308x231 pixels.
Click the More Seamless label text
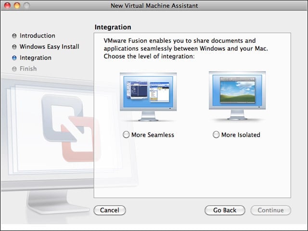[153, 135]
